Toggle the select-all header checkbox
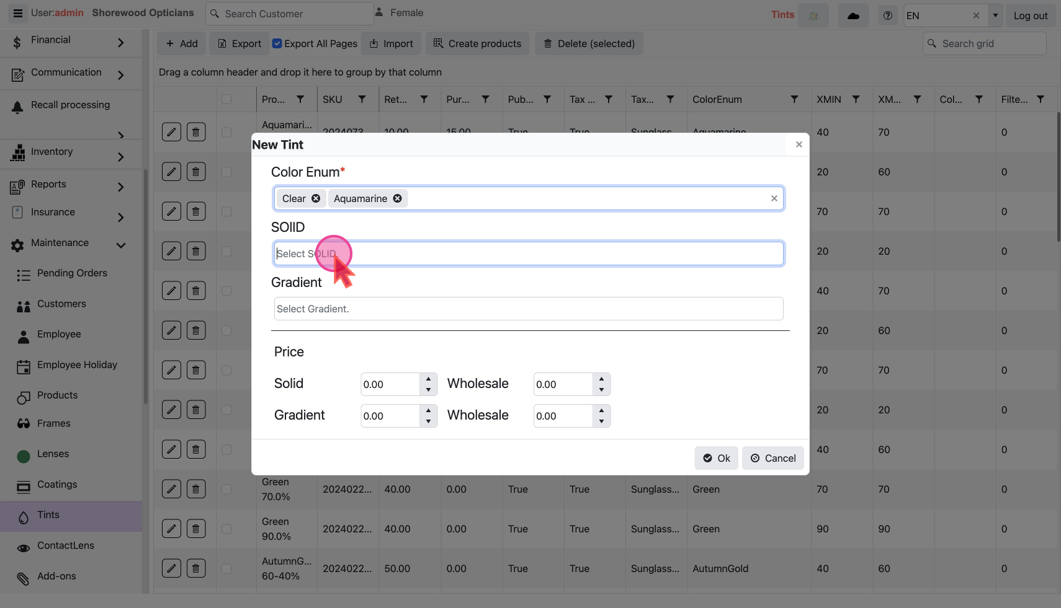The height and width of the screenshot is (608, 1061). click(x=226, y=99)
